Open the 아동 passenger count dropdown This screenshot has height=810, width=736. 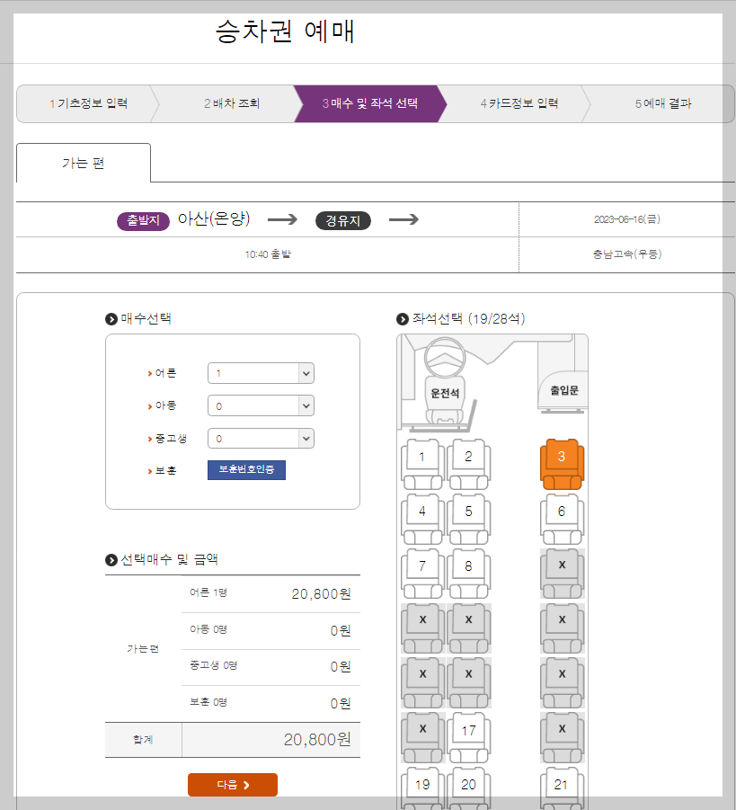(261, 405)
